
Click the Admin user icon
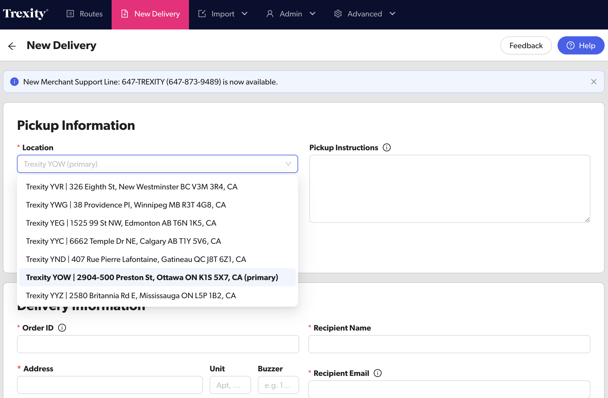(x=270, y=14)
